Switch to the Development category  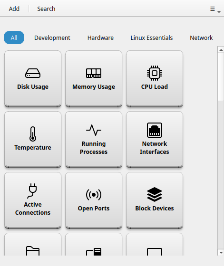point(52,38)
